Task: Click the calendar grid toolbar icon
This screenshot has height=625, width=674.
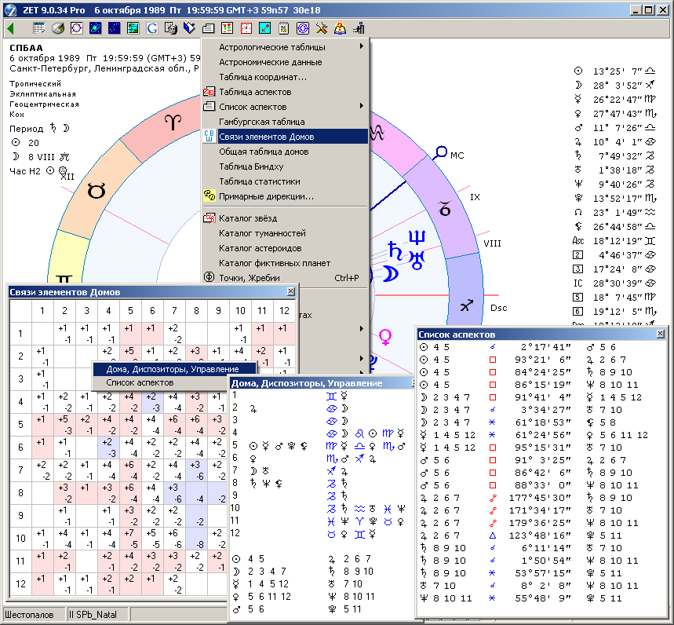Action: pos(38,28)
